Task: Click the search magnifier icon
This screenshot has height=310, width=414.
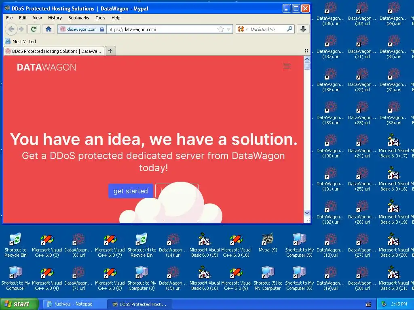Action: pyautogui.click(x=289, y=29)
